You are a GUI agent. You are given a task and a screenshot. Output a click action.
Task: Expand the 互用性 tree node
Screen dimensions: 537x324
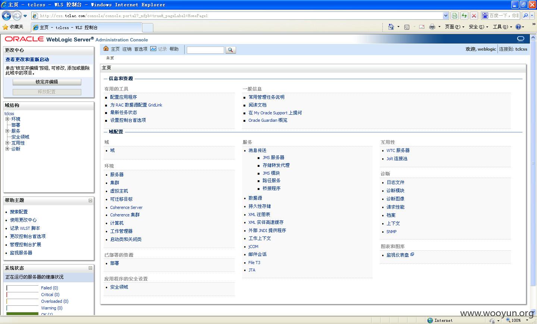[x=7, y=143]
